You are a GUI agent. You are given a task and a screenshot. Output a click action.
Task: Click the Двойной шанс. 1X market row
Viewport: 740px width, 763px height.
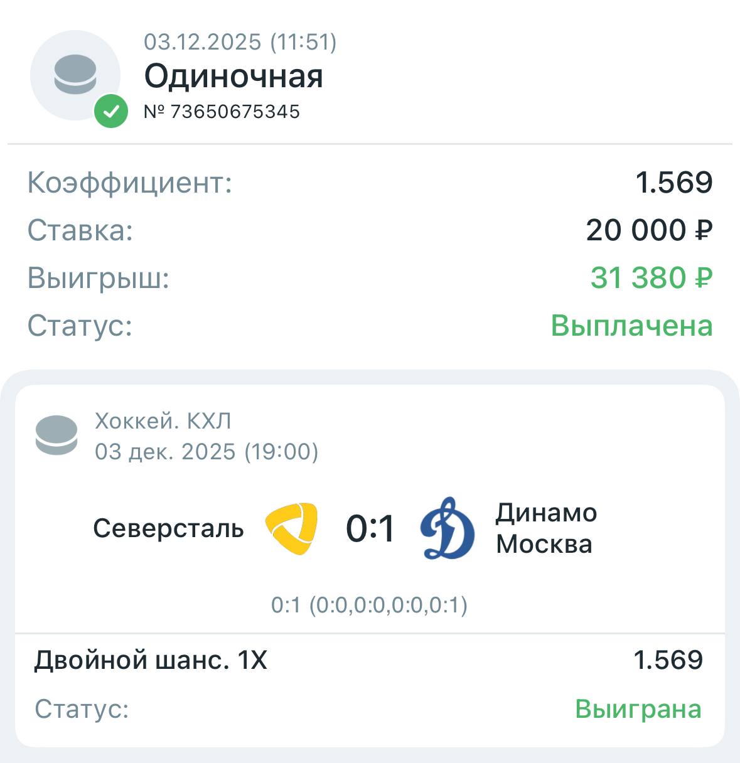[x=151, y=660]
